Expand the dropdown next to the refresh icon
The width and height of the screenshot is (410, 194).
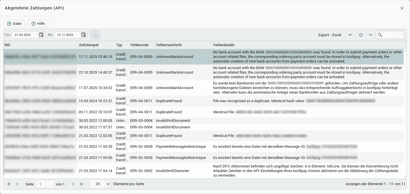tap(371, 35)
